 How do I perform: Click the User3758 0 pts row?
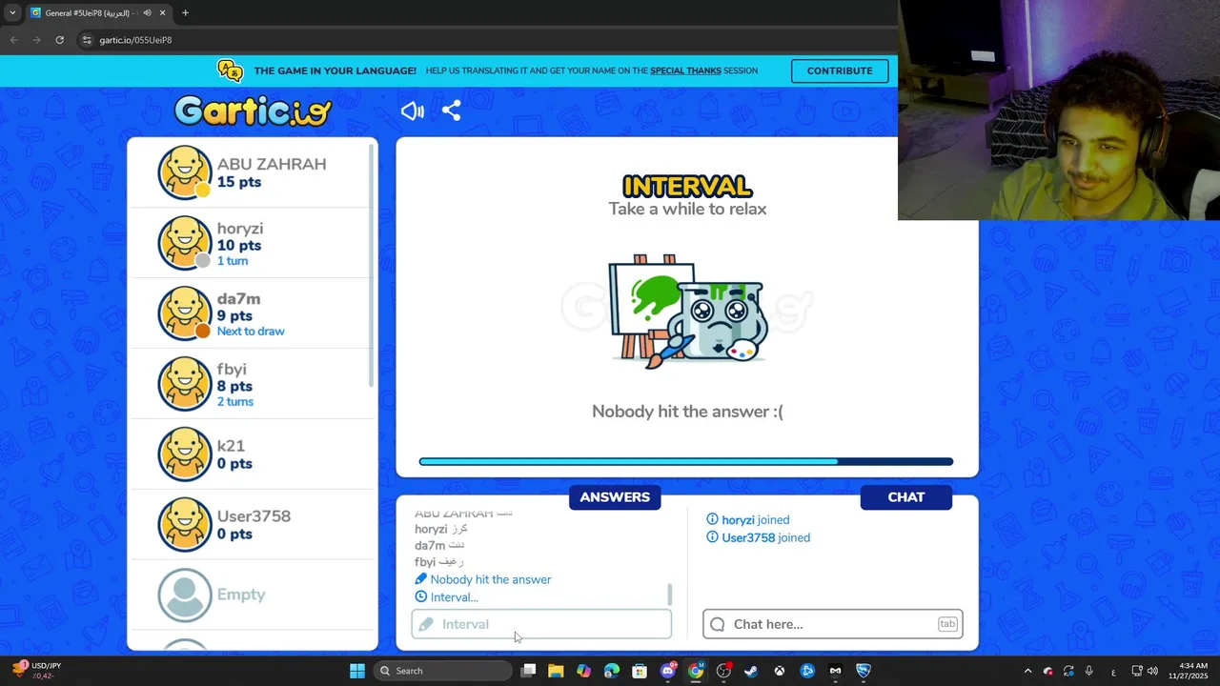(x=253, y=525)
